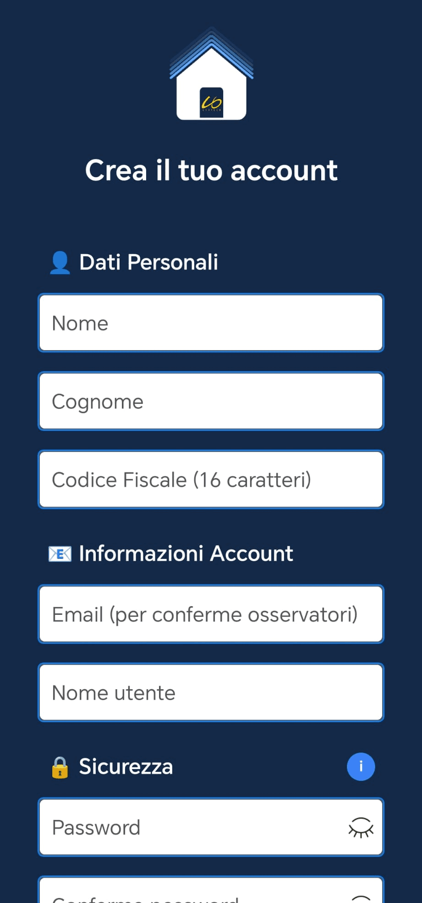Click the Codice Fiscale field

tap(211, 479)
